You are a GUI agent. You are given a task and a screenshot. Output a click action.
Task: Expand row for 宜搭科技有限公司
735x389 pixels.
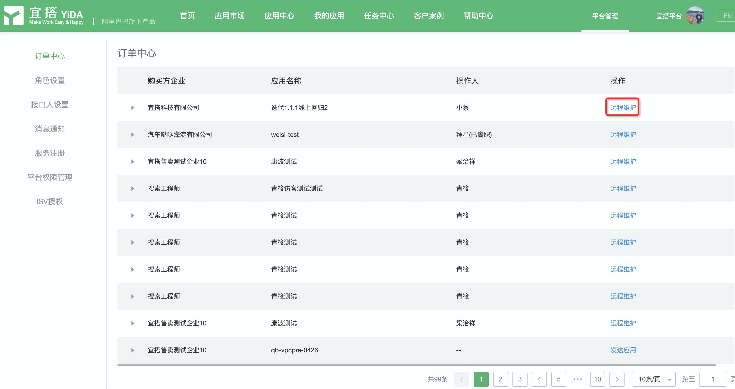[x=133, y=108]
